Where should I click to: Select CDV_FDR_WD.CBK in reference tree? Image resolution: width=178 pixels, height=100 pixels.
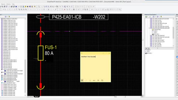point(157,22)
